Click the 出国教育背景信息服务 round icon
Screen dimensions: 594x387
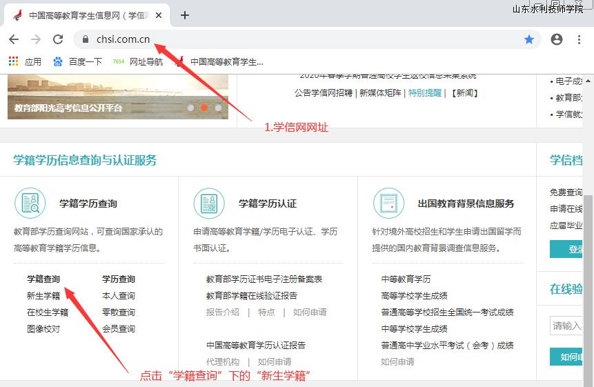388,204
